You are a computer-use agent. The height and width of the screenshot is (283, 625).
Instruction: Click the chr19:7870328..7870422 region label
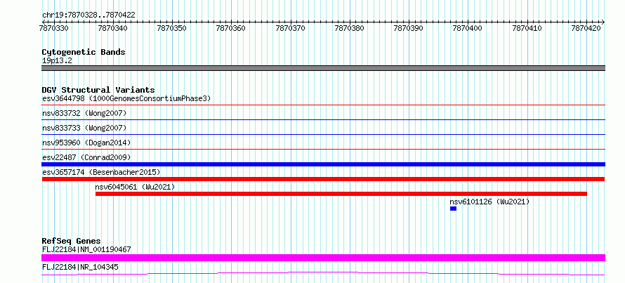[88, 15]
